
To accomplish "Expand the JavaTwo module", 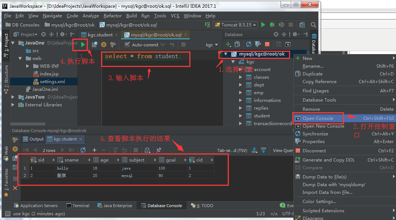I will click(x=13, y=97).
